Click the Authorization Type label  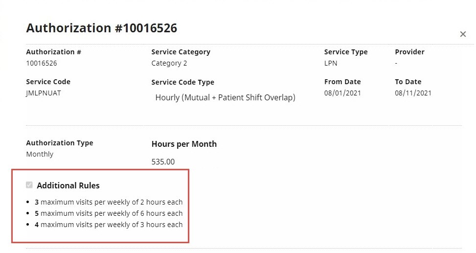tap(60, 143)
